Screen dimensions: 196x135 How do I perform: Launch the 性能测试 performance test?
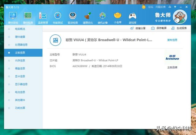coord(58,18)
